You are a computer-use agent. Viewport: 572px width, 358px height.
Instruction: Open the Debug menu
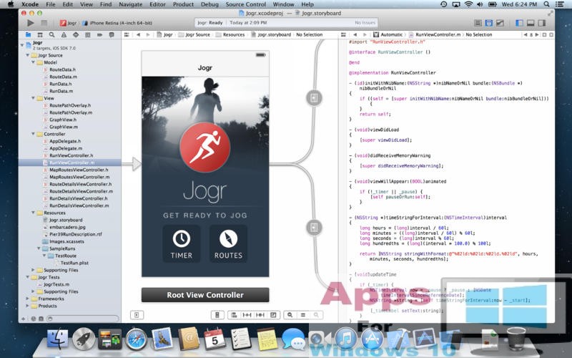pyautogui.click(x=209, y=4)
